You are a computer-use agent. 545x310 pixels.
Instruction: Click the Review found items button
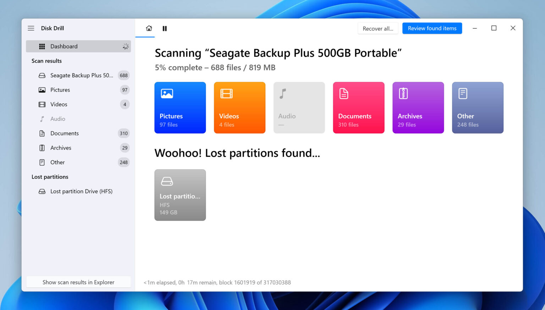(x=432, y=28)
